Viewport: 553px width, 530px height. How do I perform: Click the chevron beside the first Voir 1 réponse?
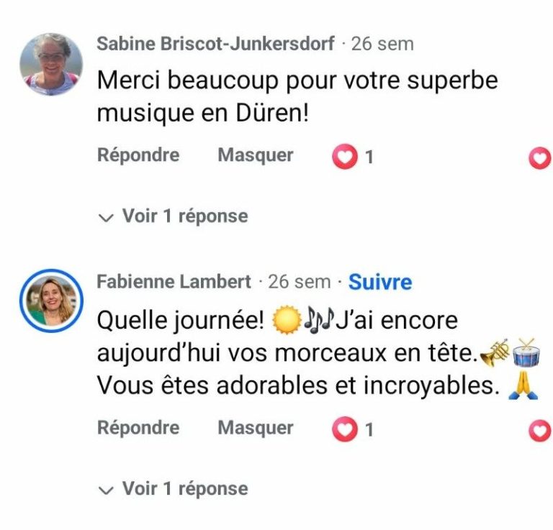coord(106,218)
